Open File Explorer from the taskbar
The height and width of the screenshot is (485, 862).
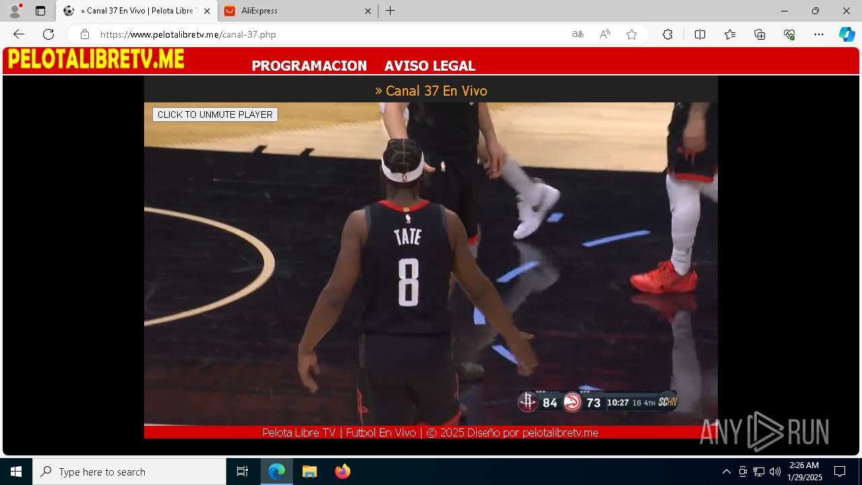coord(309,472)
